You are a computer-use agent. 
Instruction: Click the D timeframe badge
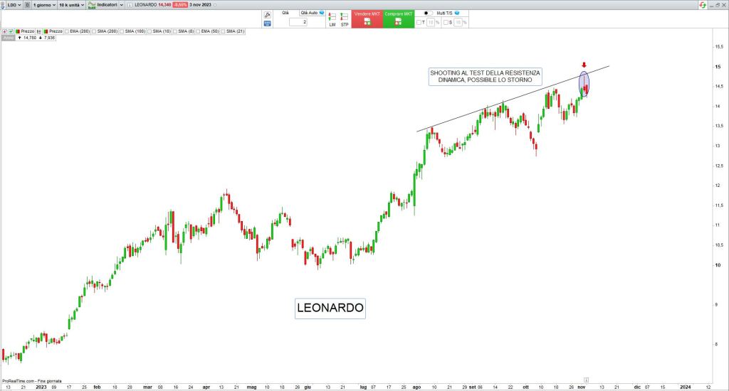28,5
